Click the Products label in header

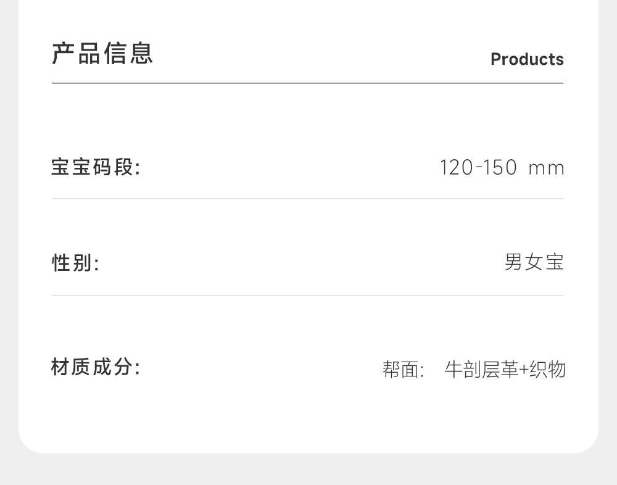pos(527,59)
